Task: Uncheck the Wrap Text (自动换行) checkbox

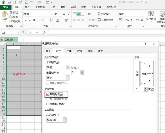Action: click(x=48, y=94)
